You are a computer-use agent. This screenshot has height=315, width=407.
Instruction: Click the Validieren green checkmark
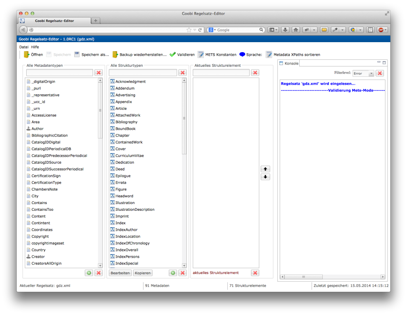coord(172,54)
